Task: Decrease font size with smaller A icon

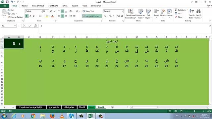Action: (x=54, y=11)
